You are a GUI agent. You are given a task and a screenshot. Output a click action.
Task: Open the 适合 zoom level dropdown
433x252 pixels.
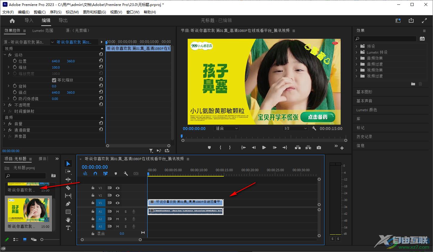point(227,128)
